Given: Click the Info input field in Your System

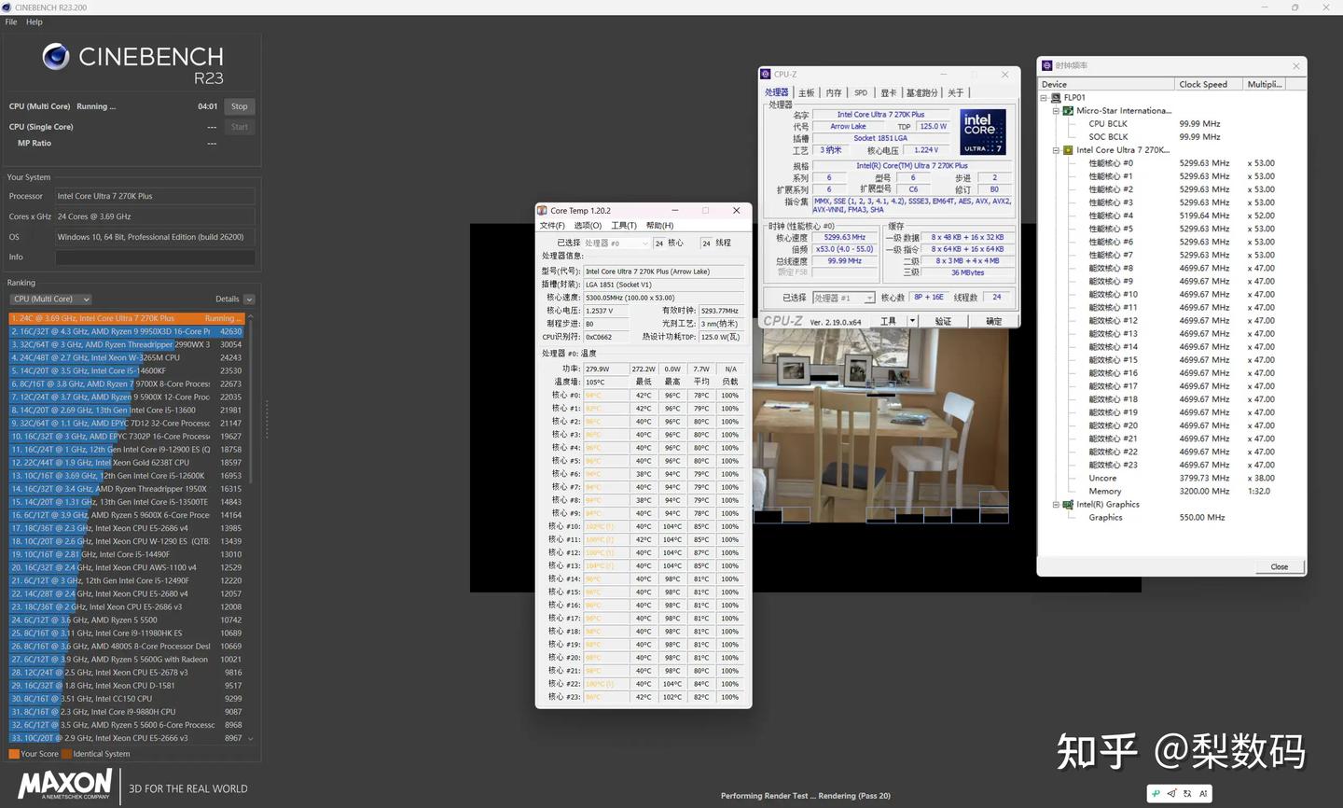Looking at the screenshot, I should coord(155,258).
